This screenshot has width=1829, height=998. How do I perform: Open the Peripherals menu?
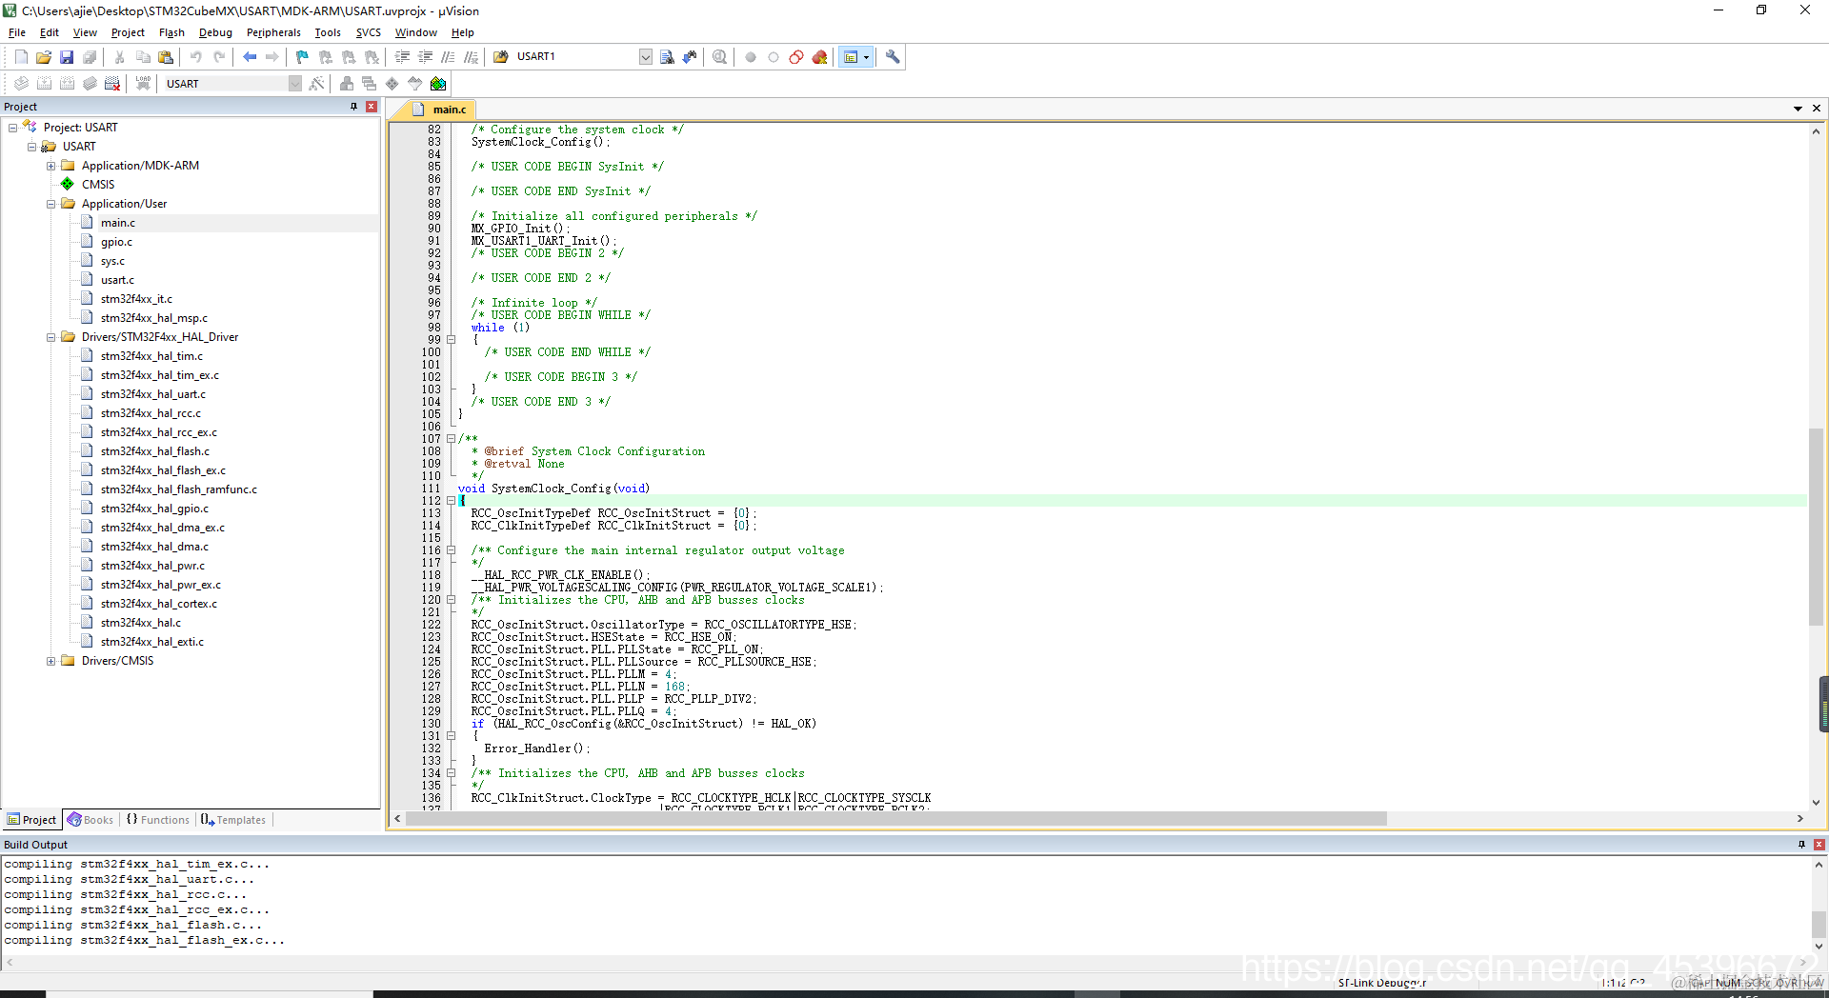click(x=273, y=32)
